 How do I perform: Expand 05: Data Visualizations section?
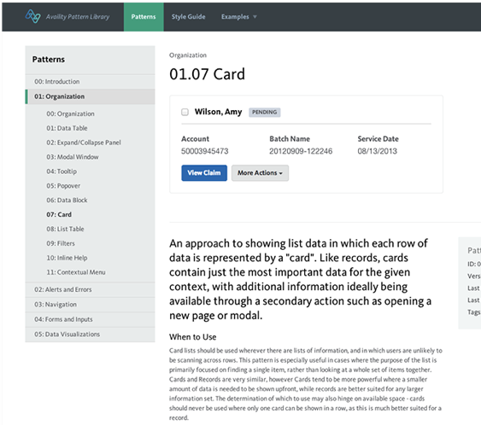91,335
